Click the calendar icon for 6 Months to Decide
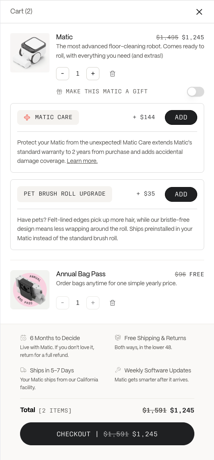The image size is (214, 460). pyautogui.click(x=23, y=338)
